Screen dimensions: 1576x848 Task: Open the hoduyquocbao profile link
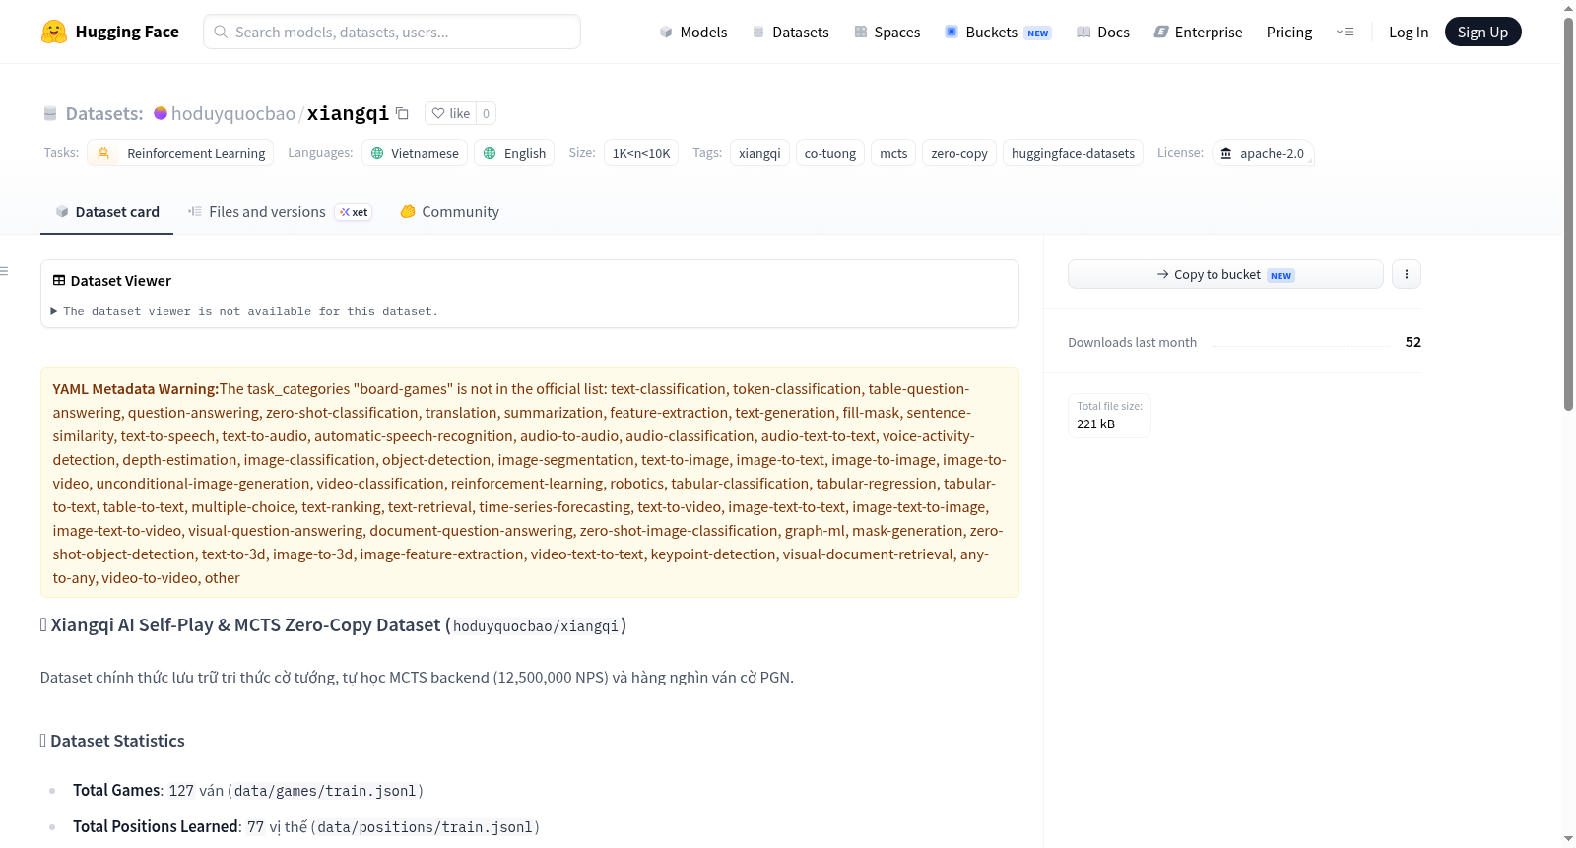click(233, 113)
